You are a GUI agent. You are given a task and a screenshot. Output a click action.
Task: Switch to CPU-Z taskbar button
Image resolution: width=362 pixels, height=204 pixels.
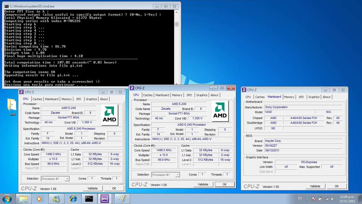pyautogui.click(x=105, y=198)
